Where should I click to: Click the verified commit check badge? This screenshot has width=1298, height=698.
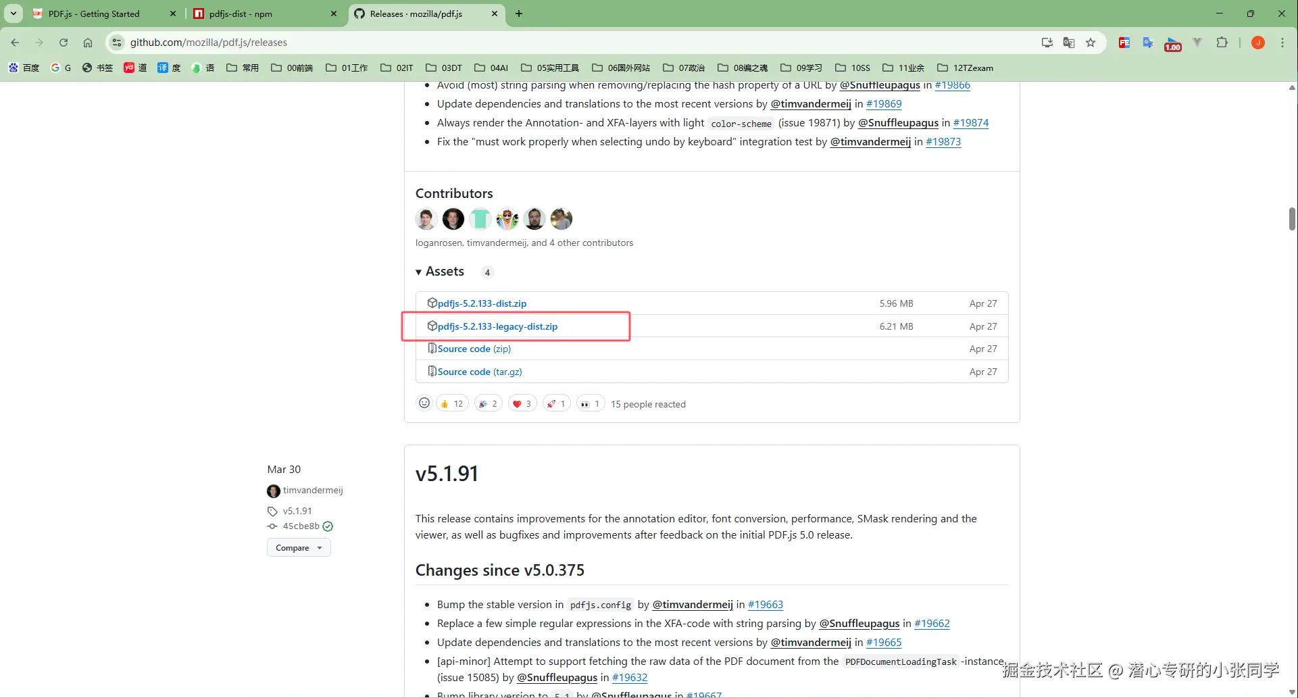tap(328, 526)
